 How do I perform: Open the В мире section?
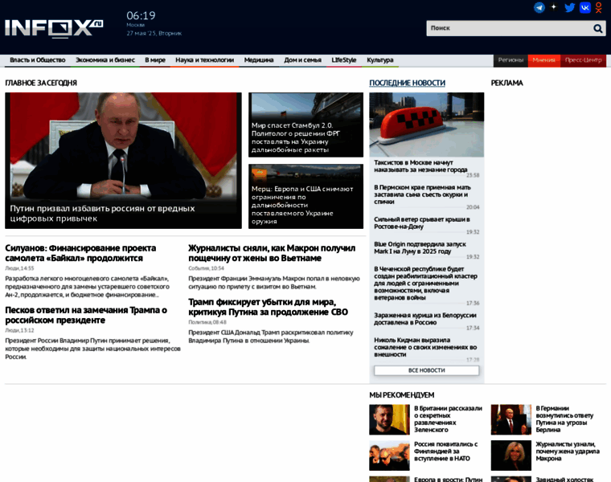coord(155,60)
